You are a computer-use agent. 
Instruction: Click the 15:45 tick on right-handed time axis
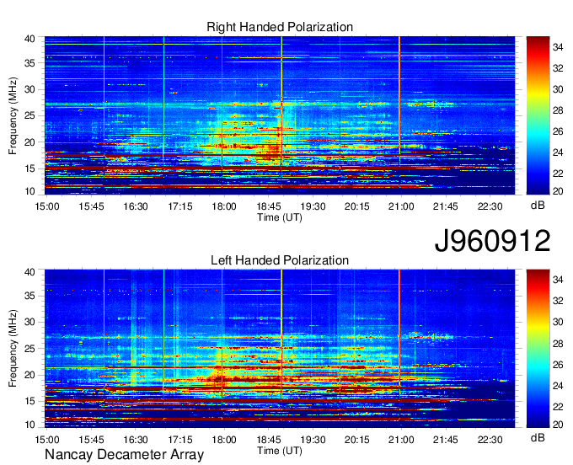point(91,206)
